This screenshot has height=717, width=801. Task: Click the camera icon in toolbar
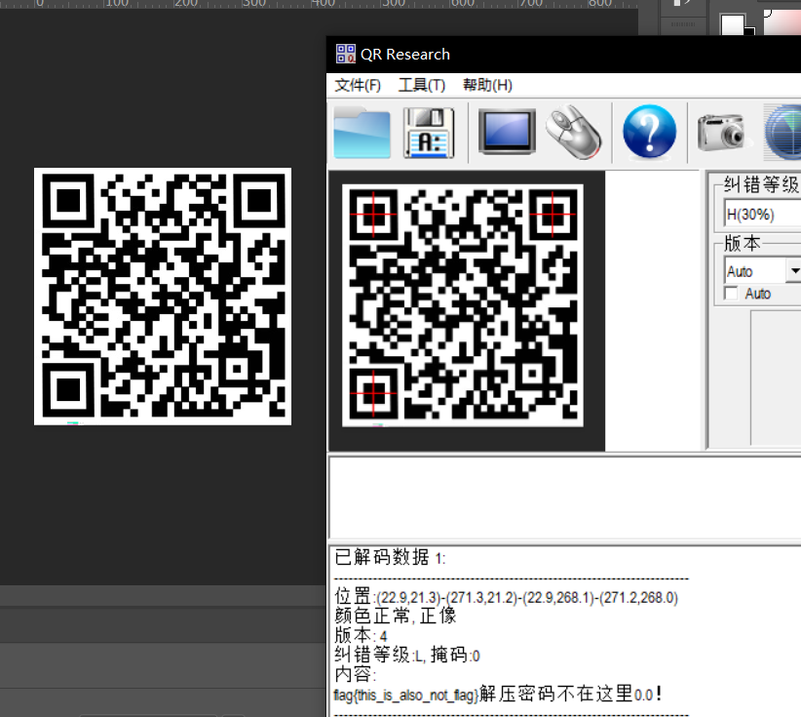pos(721,133)
